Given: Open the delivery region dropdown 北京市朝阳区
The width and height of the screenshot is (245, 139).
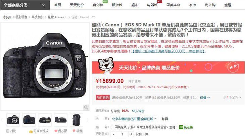Looking at the screenshot, I should pos(134,119).
